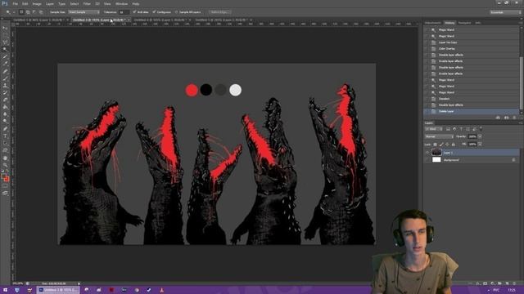
Task: Open the Opacity slider arrow
Action: click(480, 136)
